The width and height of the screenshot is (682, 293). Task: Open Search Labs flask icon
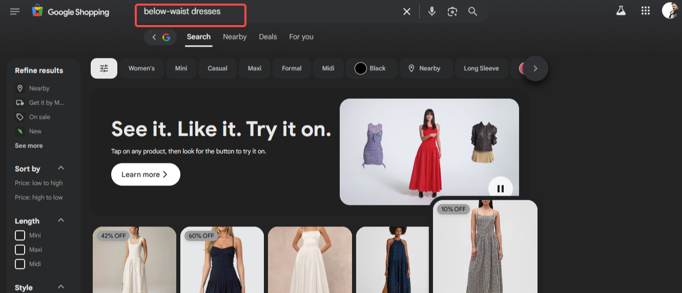(621, 11)
